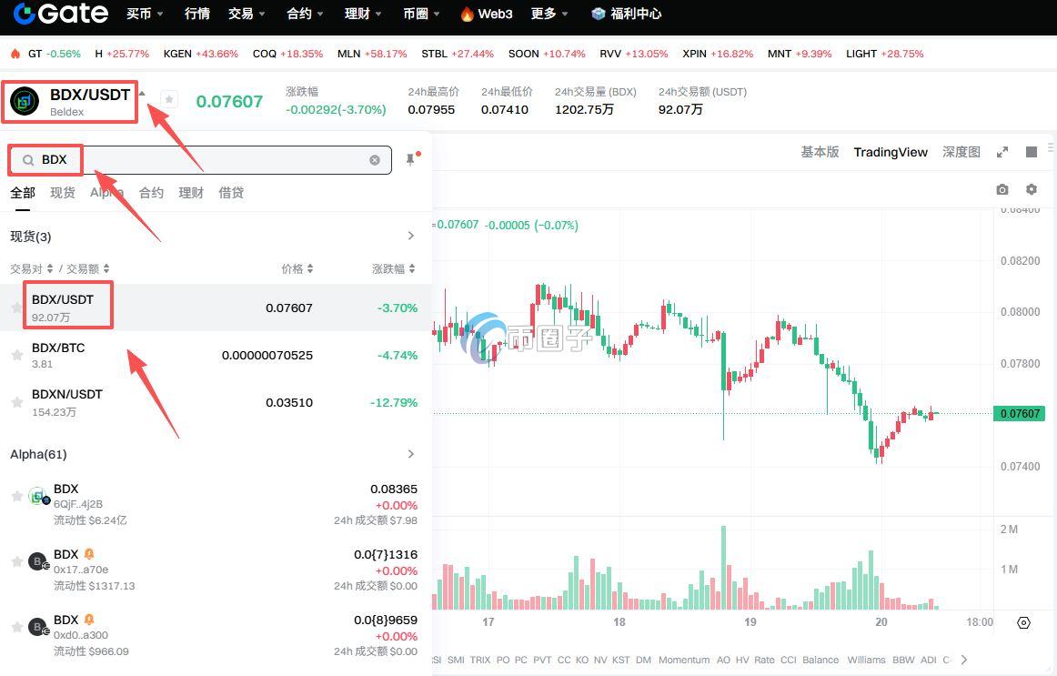Sort the list by 涨跌幅 column
Image resolution: width=1057 pixels, height=676 pixels.
[x=393, y=268]
